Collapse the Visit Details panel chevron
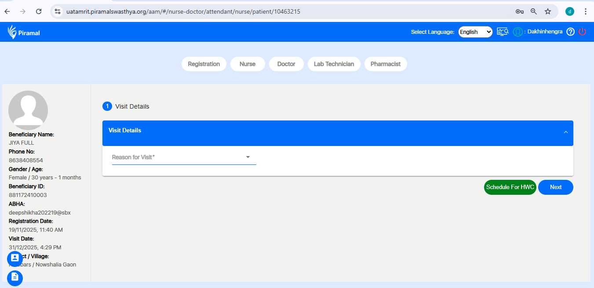The width and height of the screenshot is (594, 288). tap(565, 132)
